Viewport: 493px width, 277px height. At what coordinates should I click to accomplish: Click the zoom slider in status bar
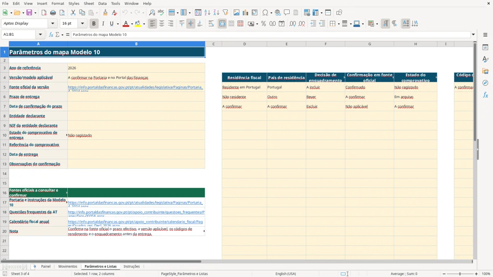[460, 274]
